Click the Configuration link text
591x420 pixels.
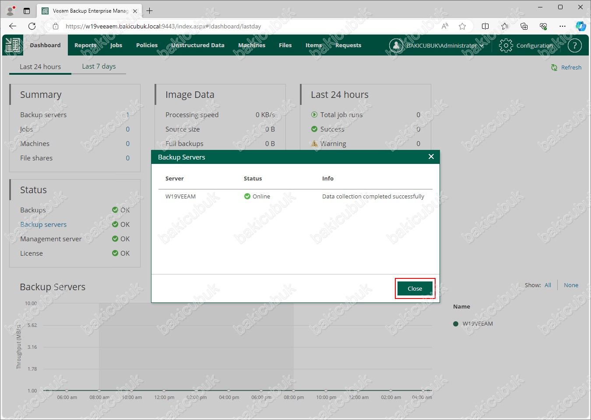pos(535,45)
